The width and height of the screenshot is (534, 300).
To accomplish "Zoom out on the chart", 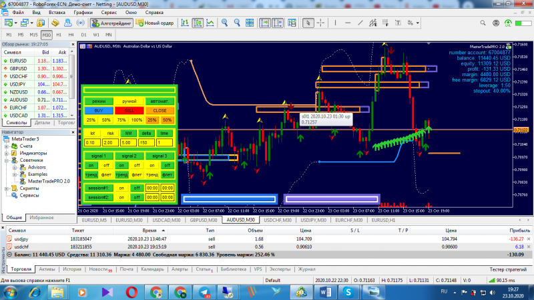I will [237, 23].
